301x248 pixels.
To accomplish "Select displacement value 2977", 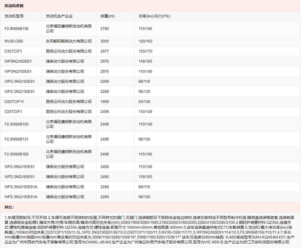I will click(x=105, y=51).
